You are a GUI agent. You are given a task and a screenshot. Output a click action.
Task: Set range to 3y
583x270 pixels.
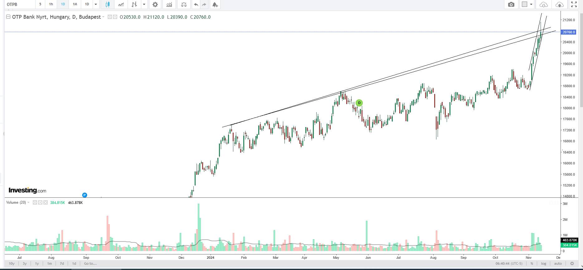[25, 263]
